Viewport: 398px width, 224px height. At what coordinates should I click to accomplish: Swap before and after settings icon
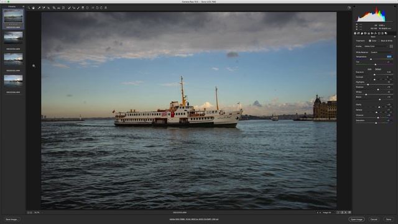click(342, 212)
